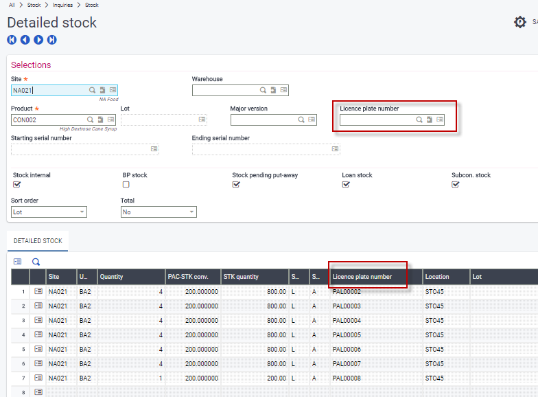Screen dimensions: 538x397
Task: Go to first record navigation button
Action: pyautogui.click(x=12, y=40)
